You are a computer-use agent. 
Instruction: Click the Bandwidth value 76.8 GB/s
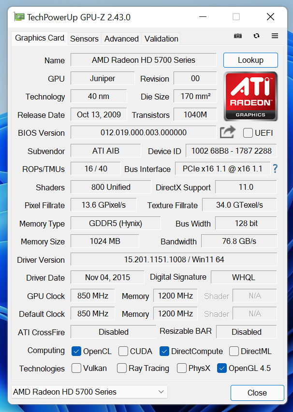[x=239, y=241]
